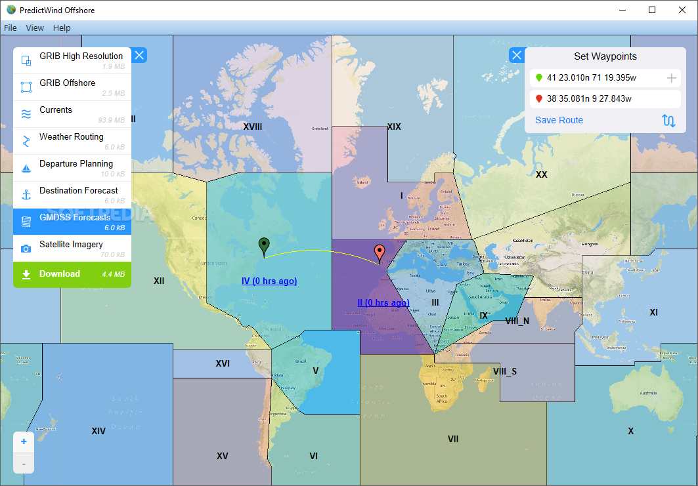Click the Save Route link
Viewport: 698px width, 486px height.
(559, 120)
